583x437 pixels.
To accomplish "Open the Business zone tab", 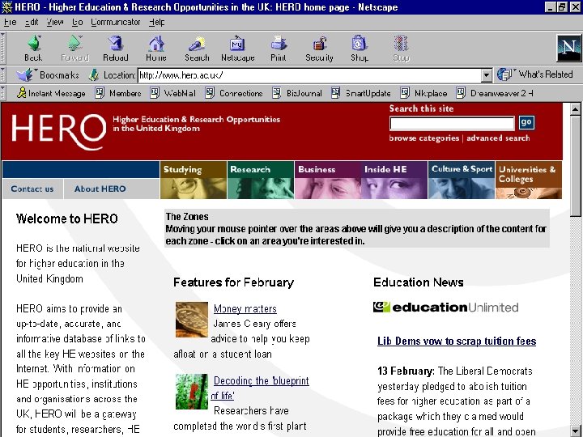I will 328,180.
